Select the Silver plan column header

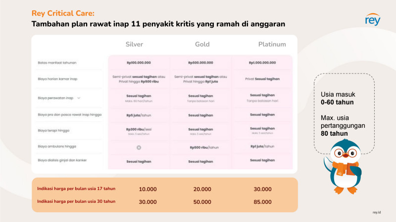pos(134,44)
